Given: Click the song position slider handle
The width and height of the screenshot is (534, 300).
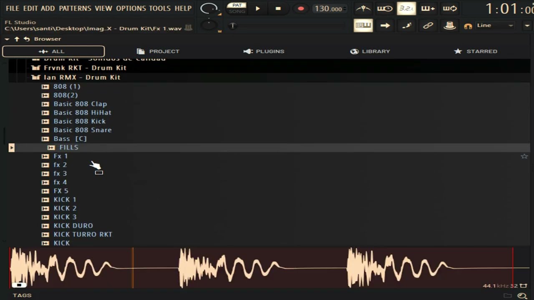Looking at the screenshot, I should tap(233, 26).
